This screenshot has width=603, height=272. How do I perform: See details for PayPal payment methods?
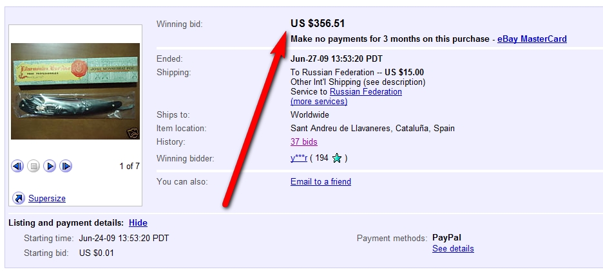pyautogui.click(x=453, y=249)
